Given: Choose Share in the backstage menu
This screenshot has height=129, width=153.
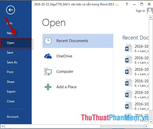Looking at the screenshot, I should click(x=11, y=82).
